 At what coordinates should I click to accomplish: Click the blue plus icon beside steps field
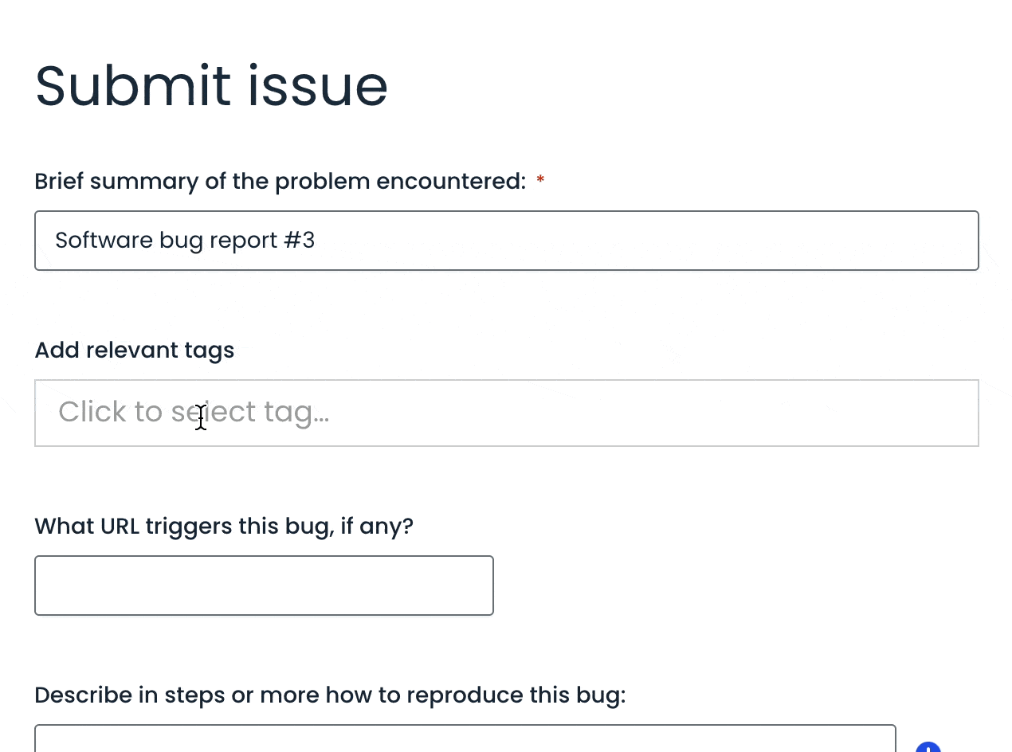click(928, 747)
